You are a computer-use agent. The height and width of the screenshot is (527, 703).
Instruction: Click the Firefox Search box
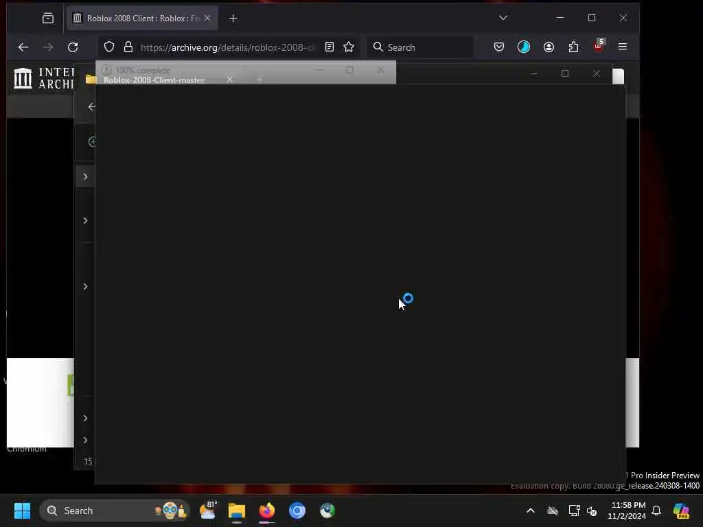[x=421, y=47]
